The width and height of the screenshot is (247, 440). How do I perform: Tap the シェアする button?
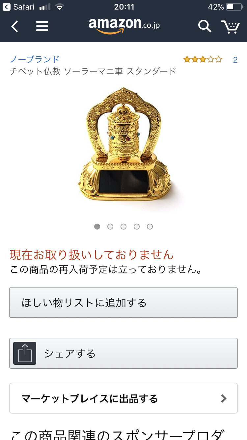123,353
